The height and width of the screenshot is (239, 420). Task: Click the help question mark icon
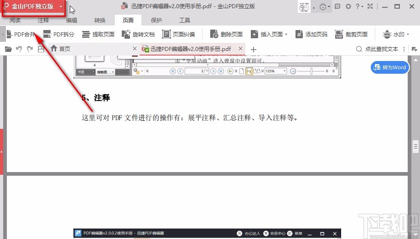358,6
